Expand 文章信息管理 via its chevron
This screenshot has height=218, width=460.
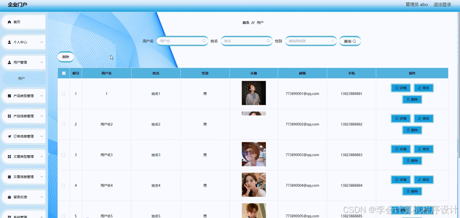pyautogui.click(x=42, y=177)
